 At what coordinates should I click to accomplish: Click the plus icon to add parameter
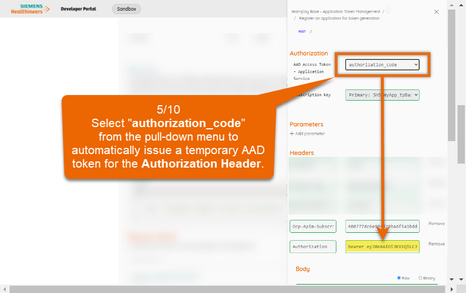pyautogui.click(x=292, y=134)
